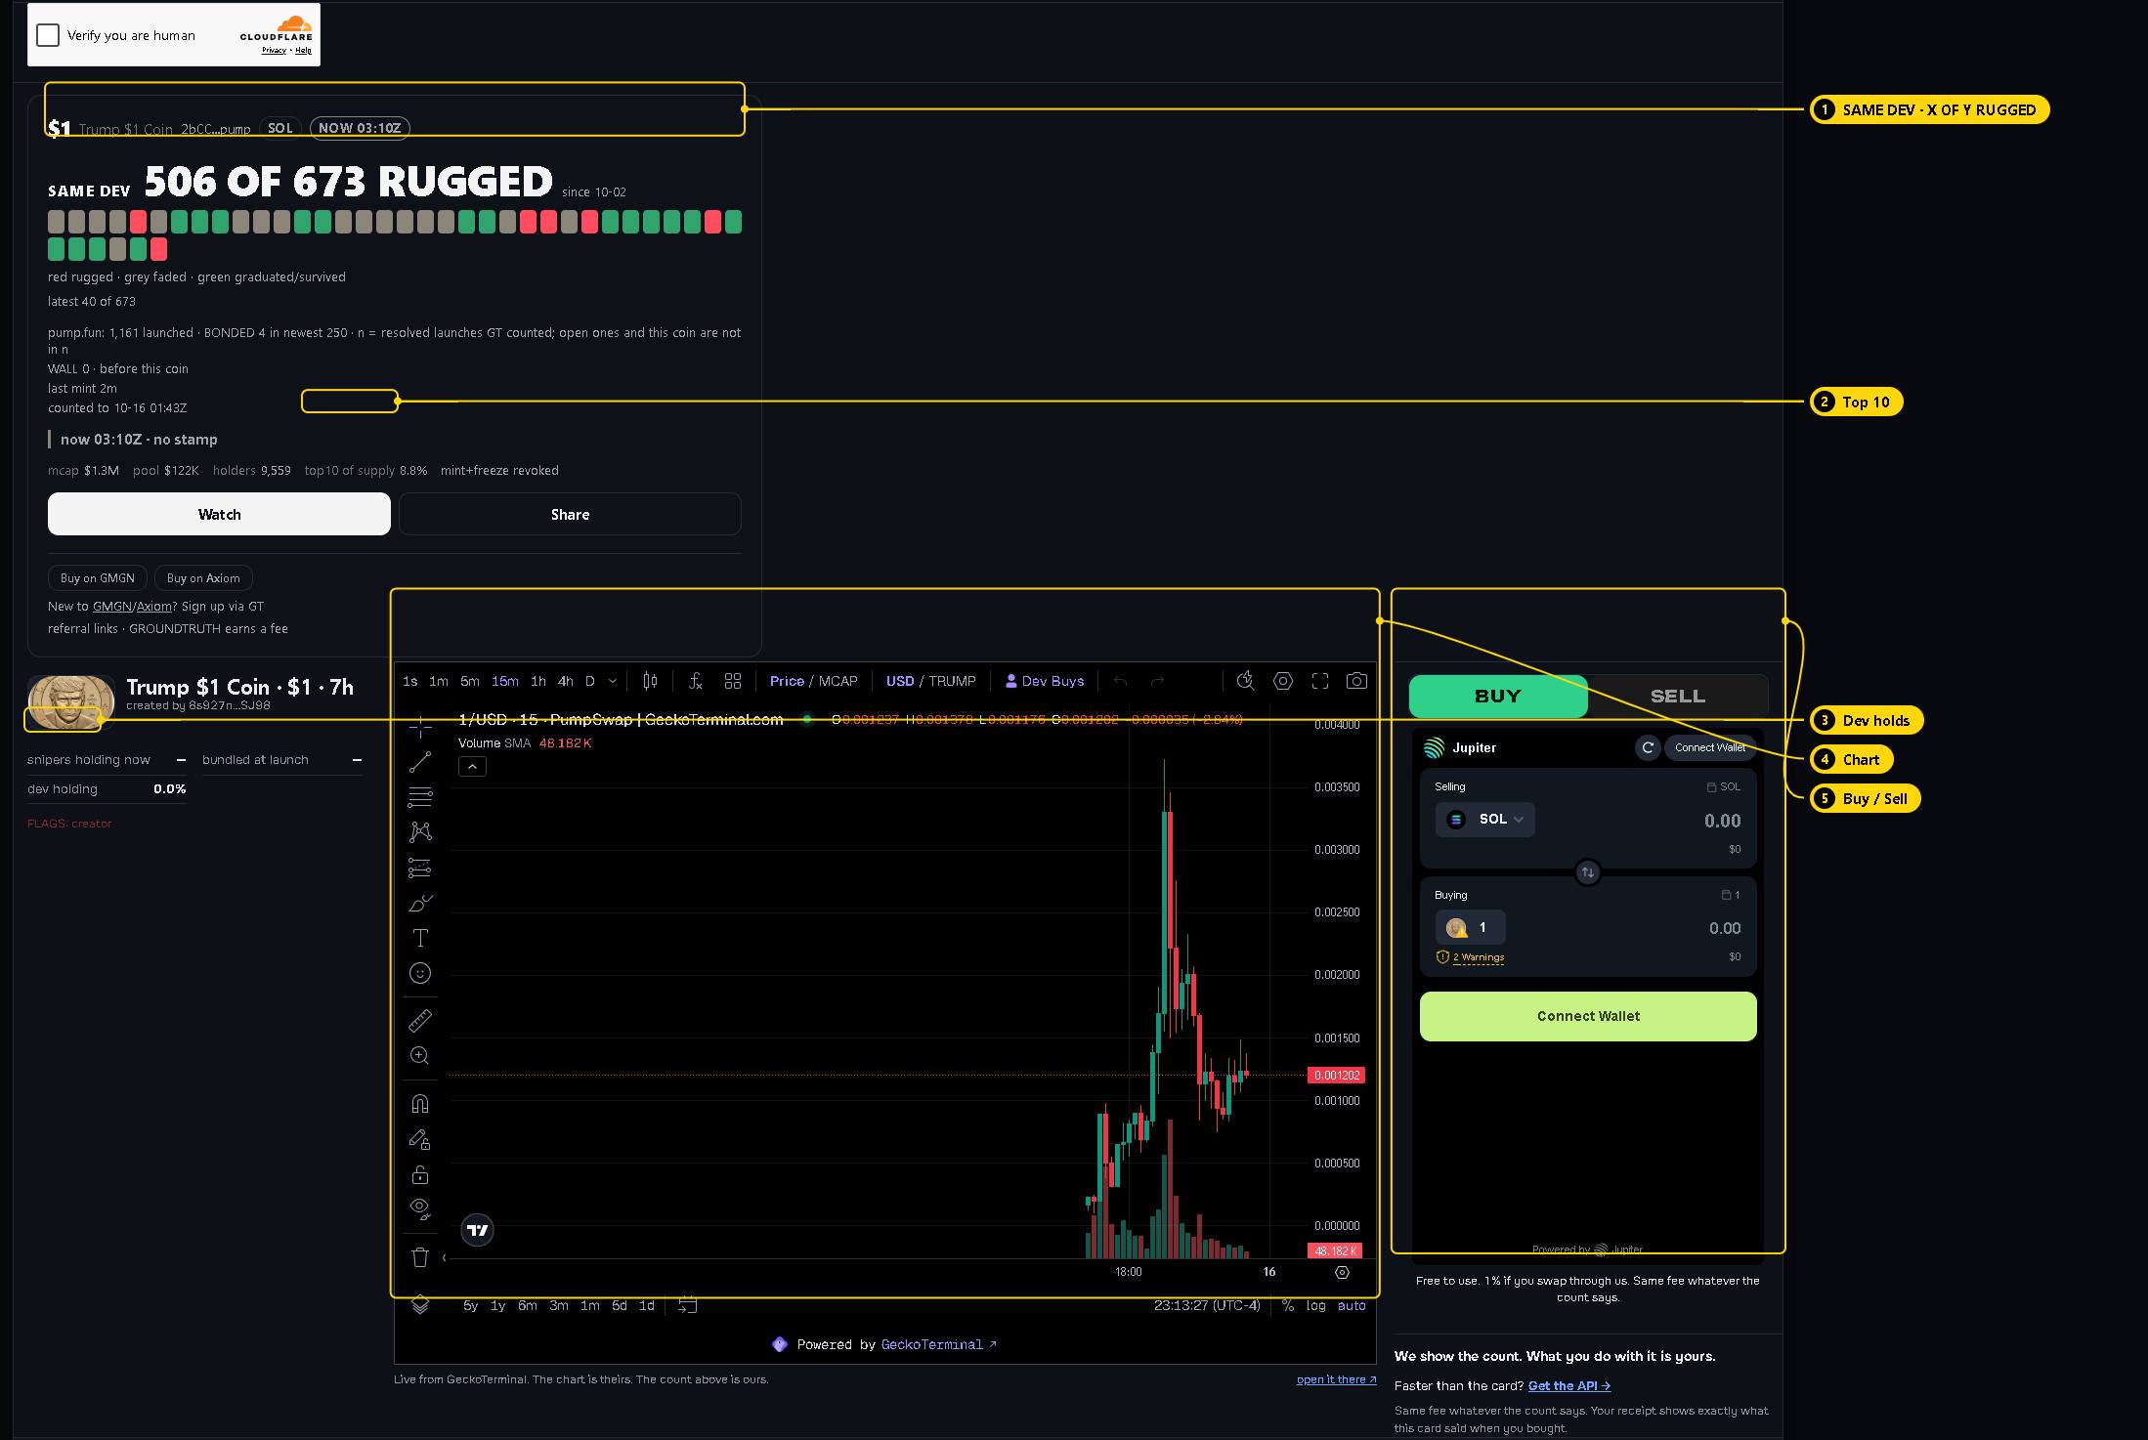Enter fullscreen chart mode
This screenshot has width=2148, height=1440.
tap(1320, 681)
